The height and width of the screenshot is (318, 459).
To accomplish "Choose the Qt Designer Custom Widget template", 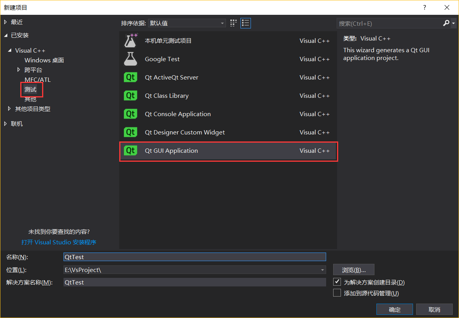I will pos(184,132).
